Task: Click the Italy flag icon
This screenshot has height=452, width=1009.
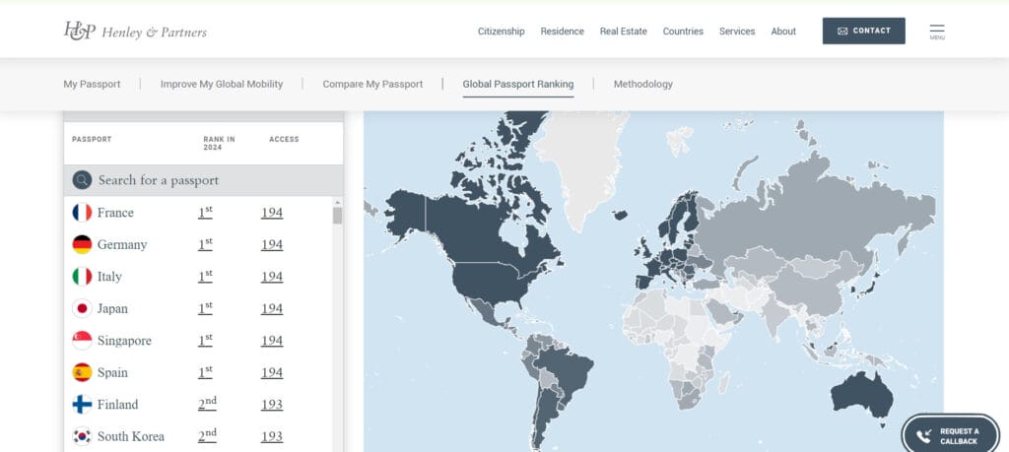Action: (x=82, y=277)
